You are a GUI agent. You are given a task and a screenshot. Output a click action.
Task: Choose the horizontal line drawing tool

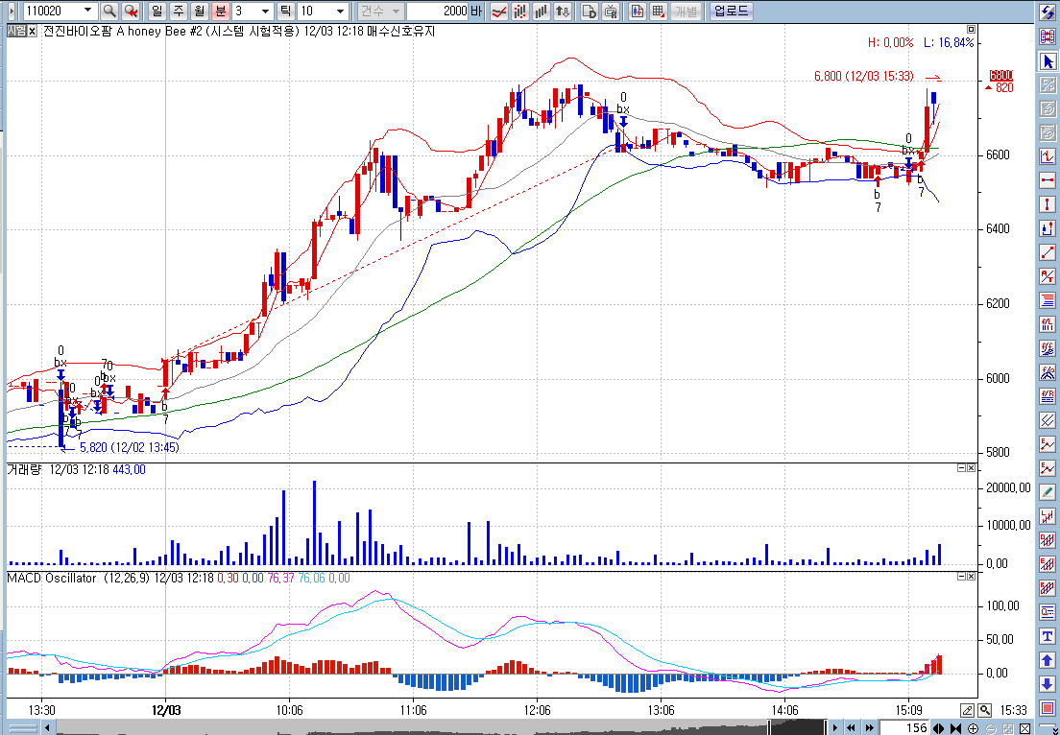1048,181
